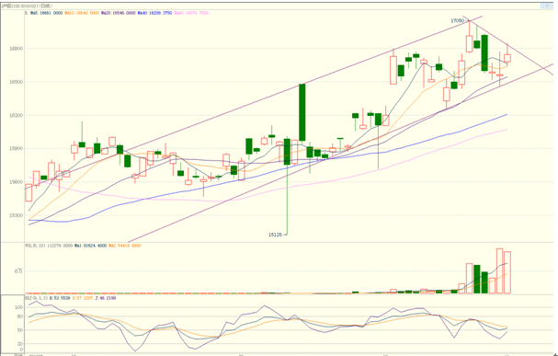Screen dimensions: 558x356
Task: Select the blue MA40 legend value
Action: tap(154, 13)
